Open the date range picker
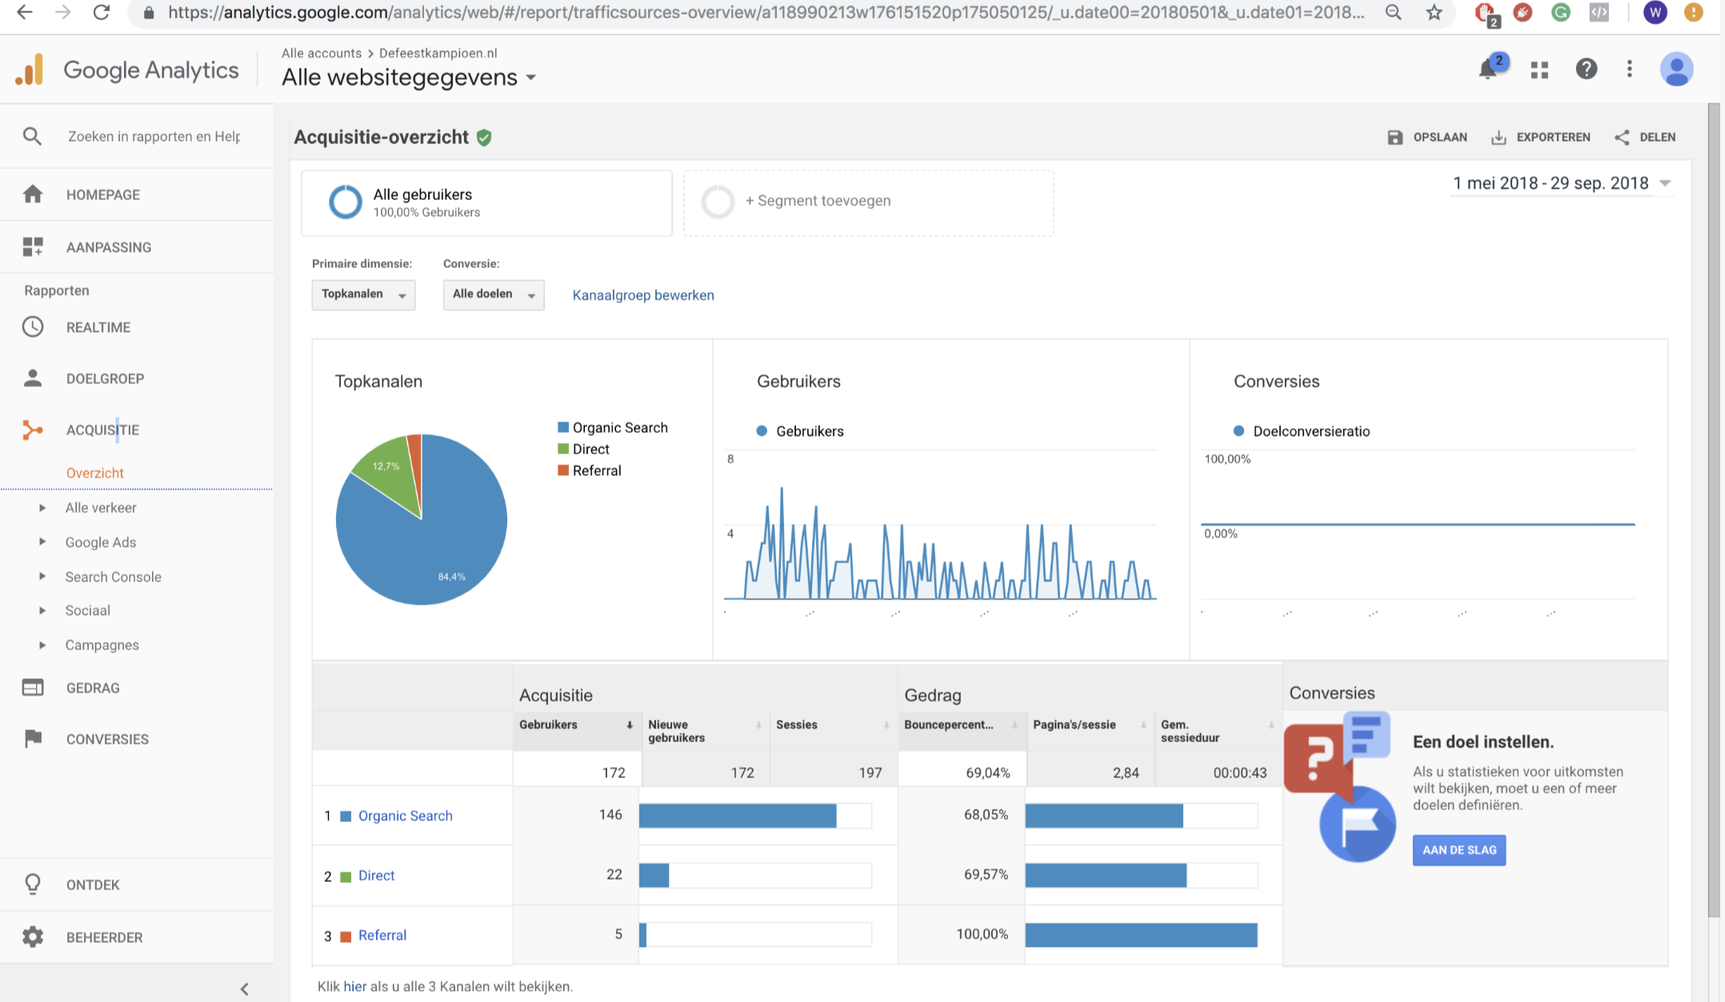Screen dimensions: 1725x1002 coord(1561,183)
